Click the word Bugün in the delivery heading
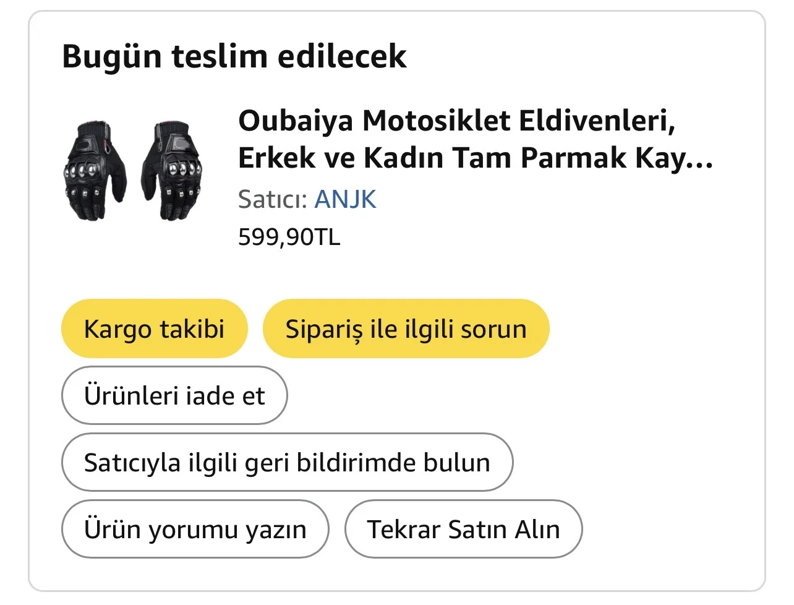The image size is (794, 605). [x=111, y=56]
